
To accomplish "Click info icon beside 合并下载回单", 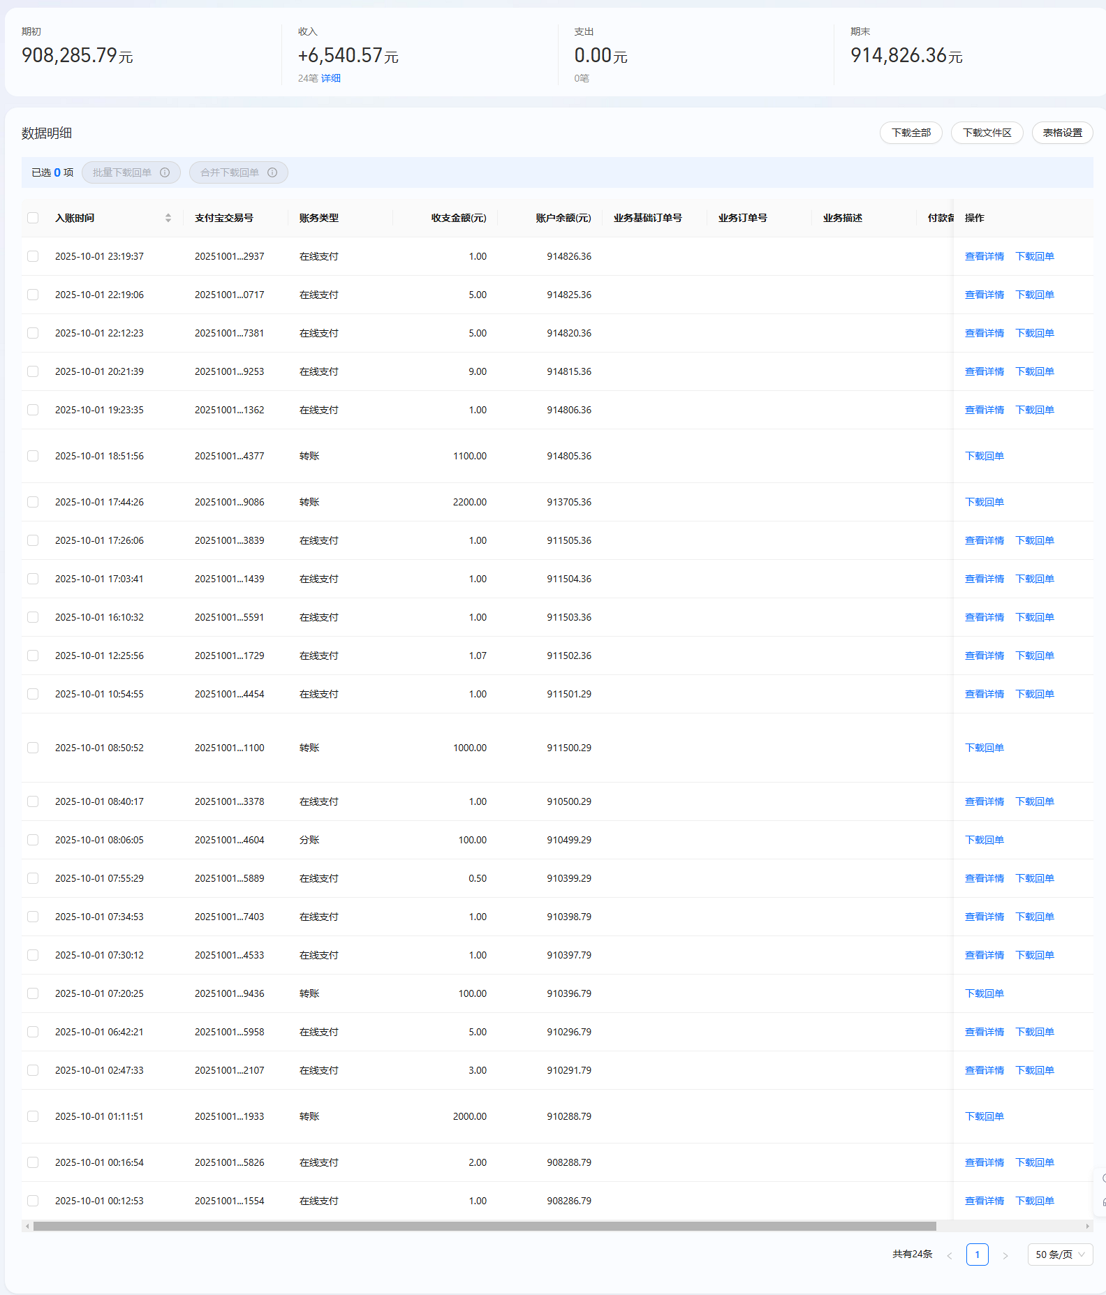I will point(272,172).
